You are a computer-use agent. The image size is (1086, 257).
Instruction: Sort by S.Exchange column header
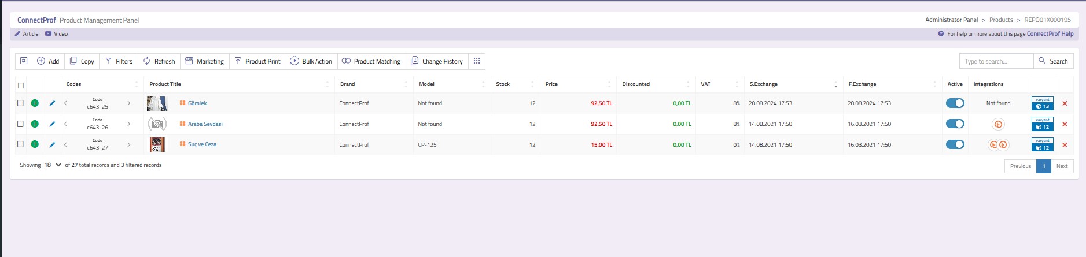click(764, 84)
